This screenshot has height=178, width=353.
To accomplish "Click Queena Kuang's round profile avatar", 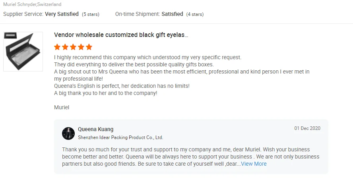I will [x=68, y=133].
